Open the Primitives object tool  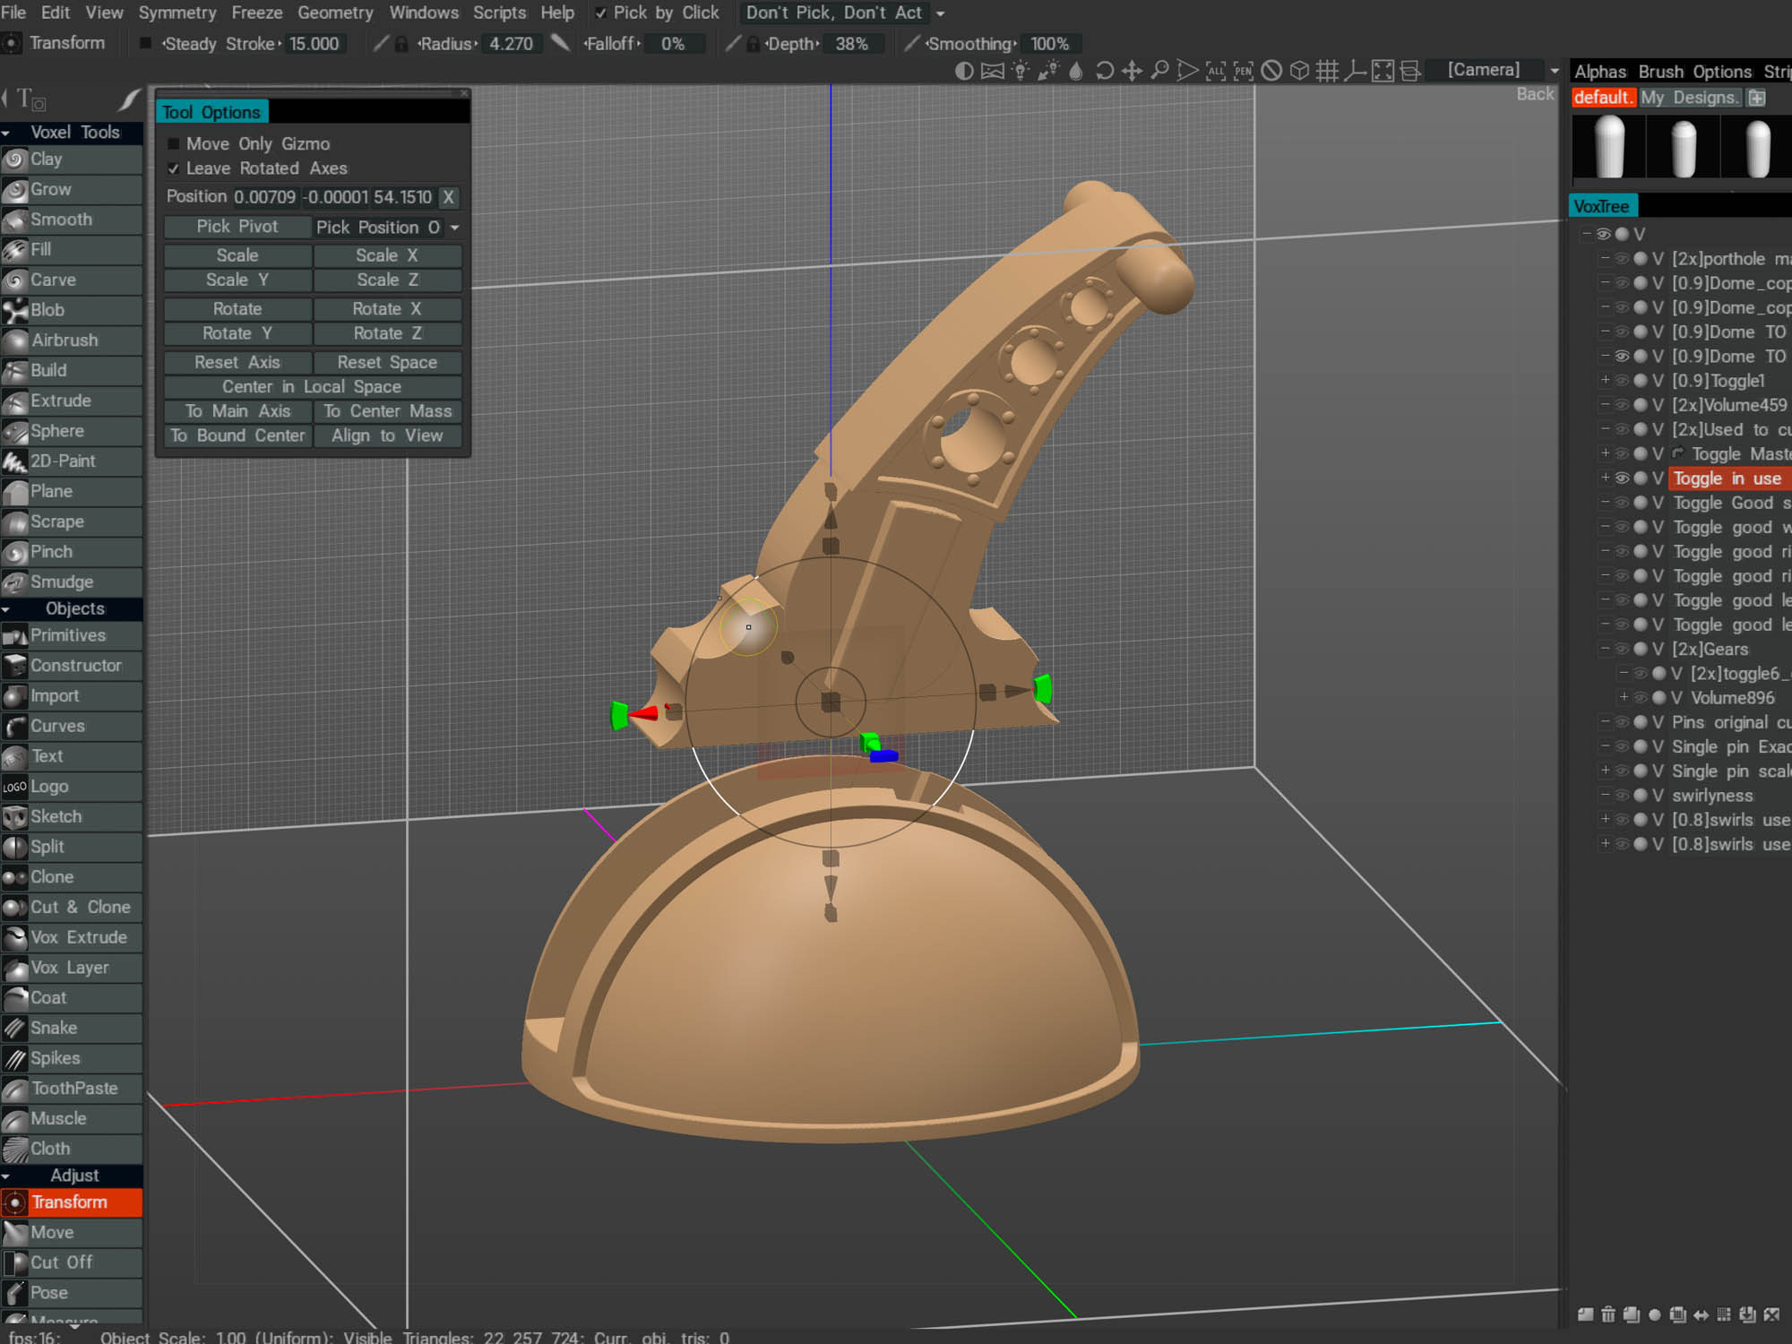(x=72, y=635)
